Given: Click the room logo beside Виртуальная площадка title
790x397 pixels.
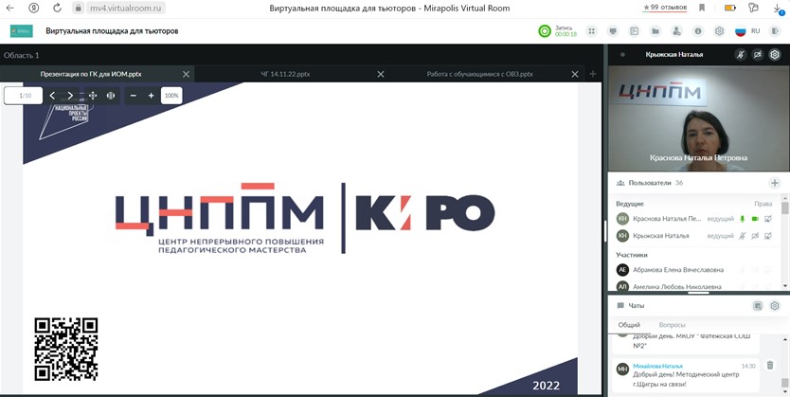Looking at the screenshot, I should [x=22, y=31].
